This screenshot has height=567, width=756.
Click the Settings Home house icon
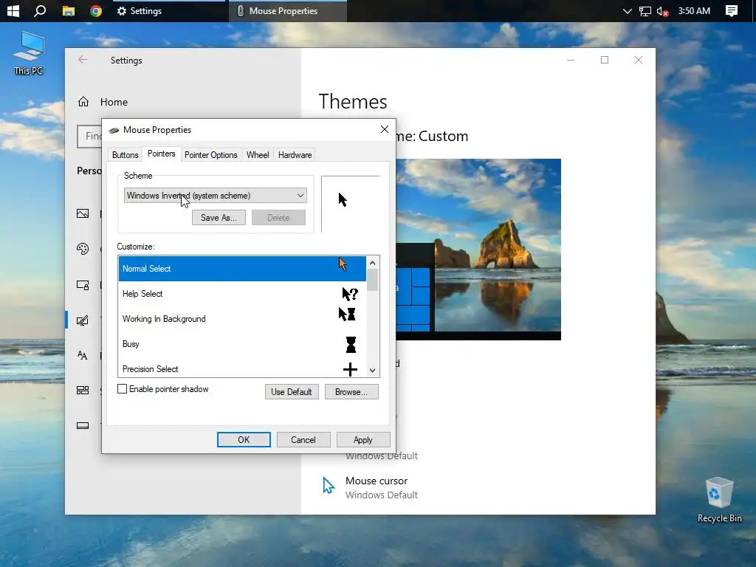[x=83, y=102]
